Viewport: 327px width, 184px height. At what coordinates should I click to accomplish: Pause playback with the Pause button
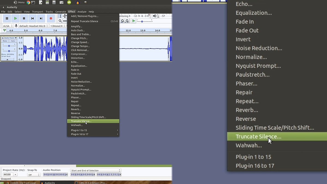pos(7,18)
